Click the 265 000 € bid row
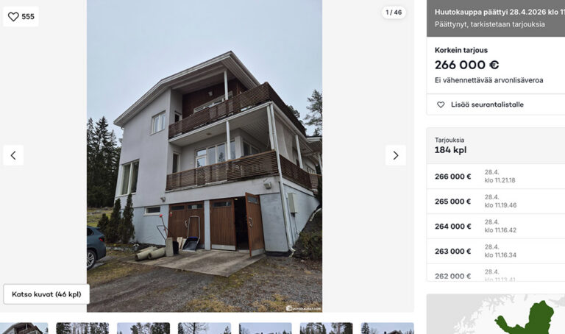Viewport: 565px width, 334px height. [x=496, y=201]
